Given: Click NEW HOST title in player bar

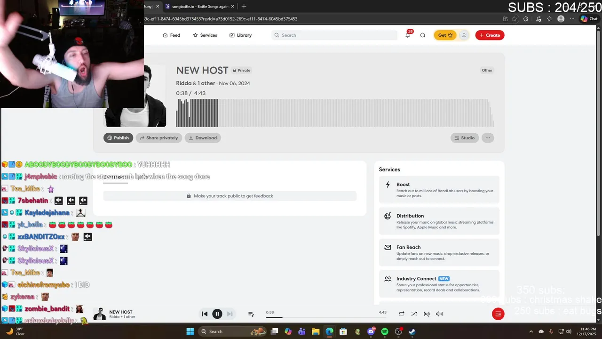Looking at the screenshot, I should [121, 312].
